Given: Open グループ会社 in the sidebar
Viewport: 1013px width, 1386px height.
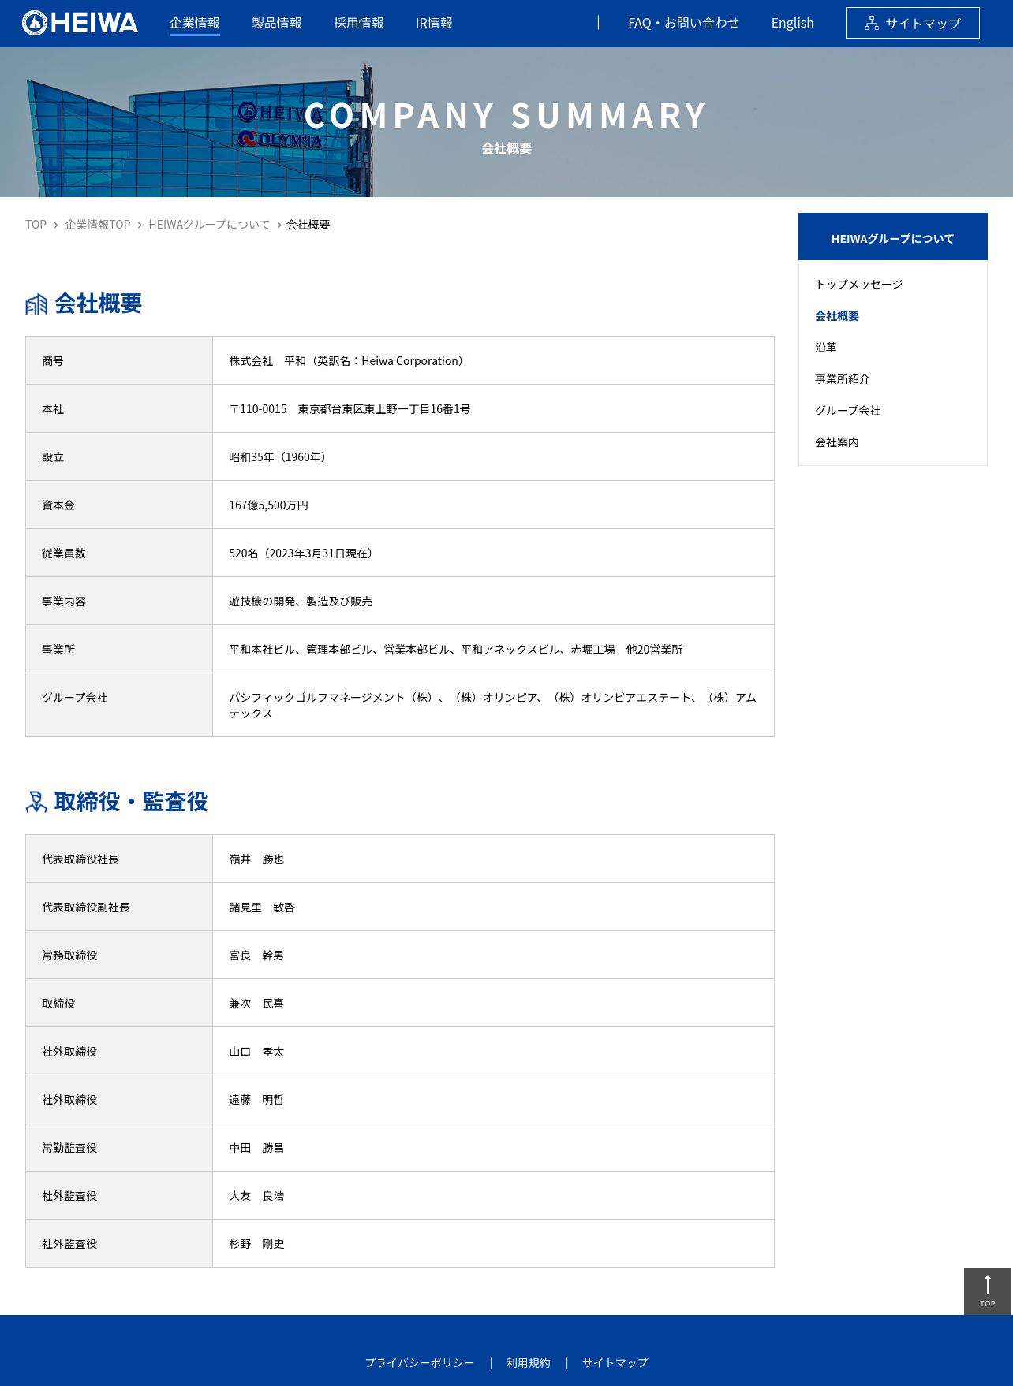Looking at the screenshot, I should [848, 410].
